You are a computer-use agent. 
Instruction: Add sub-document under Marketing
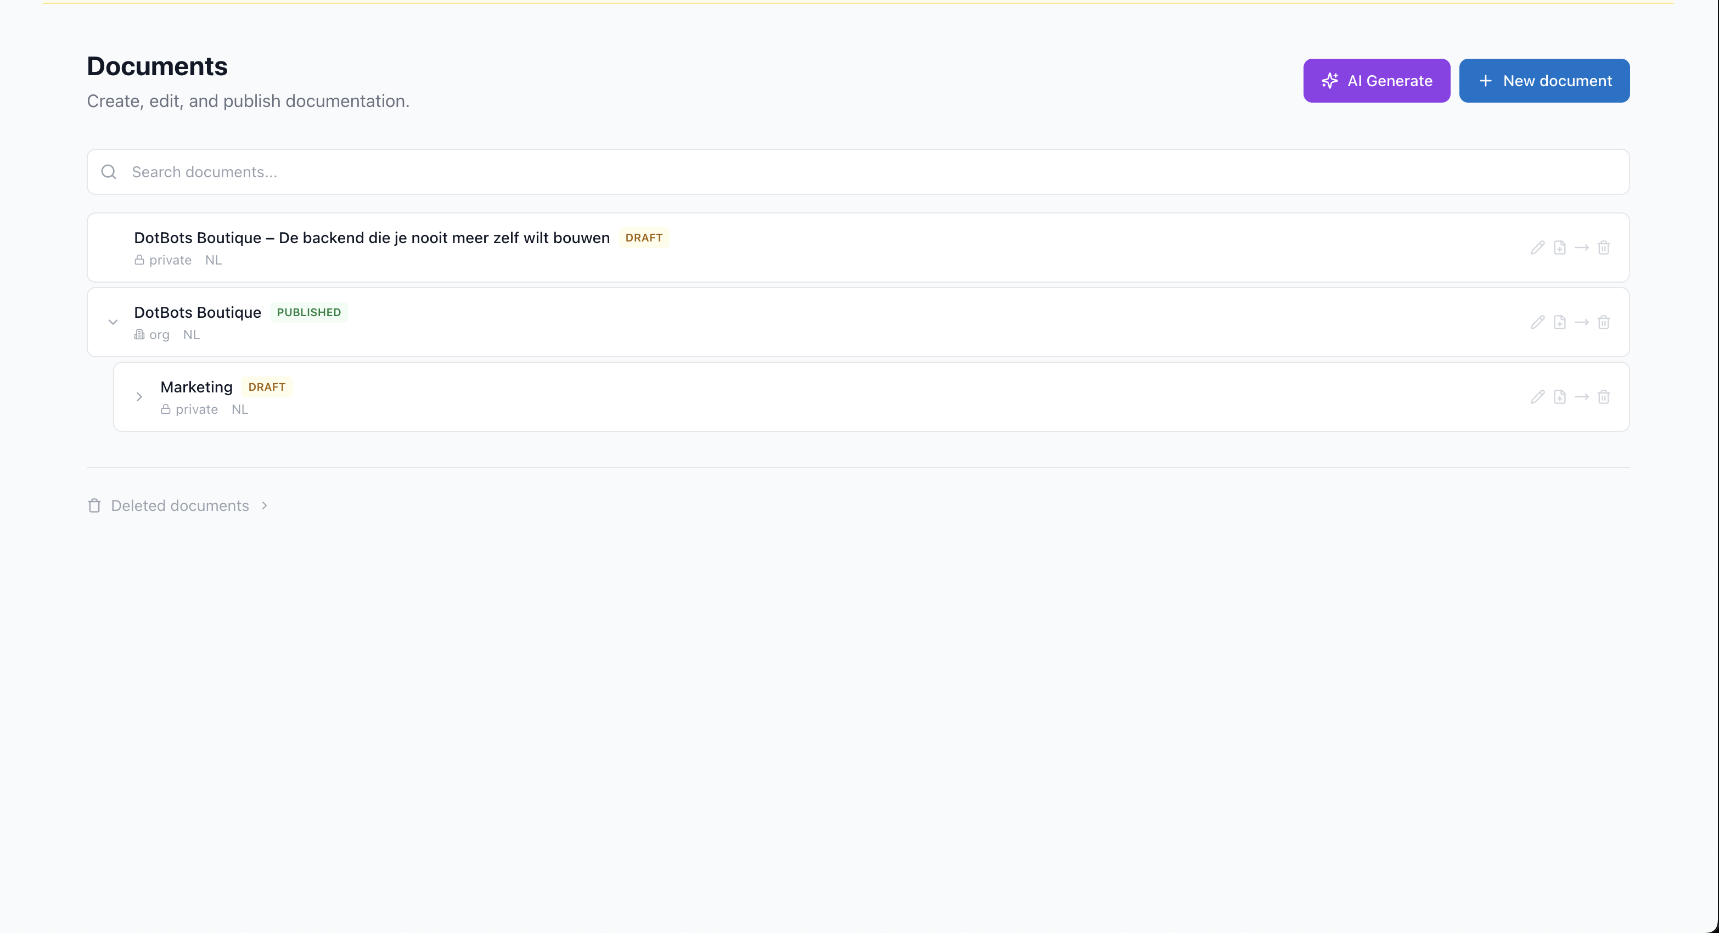point(1559,397)
